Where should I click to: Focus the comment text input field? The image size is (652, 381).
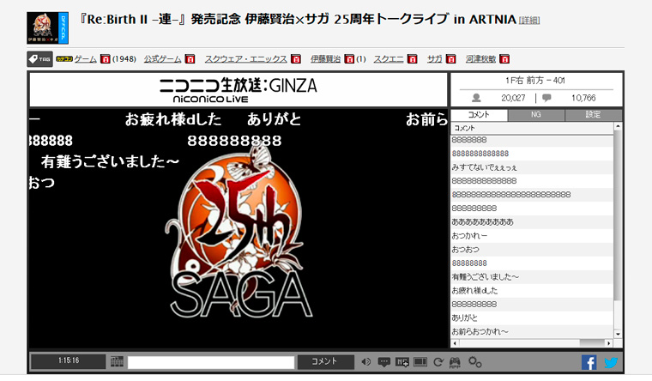click(211, 362)
